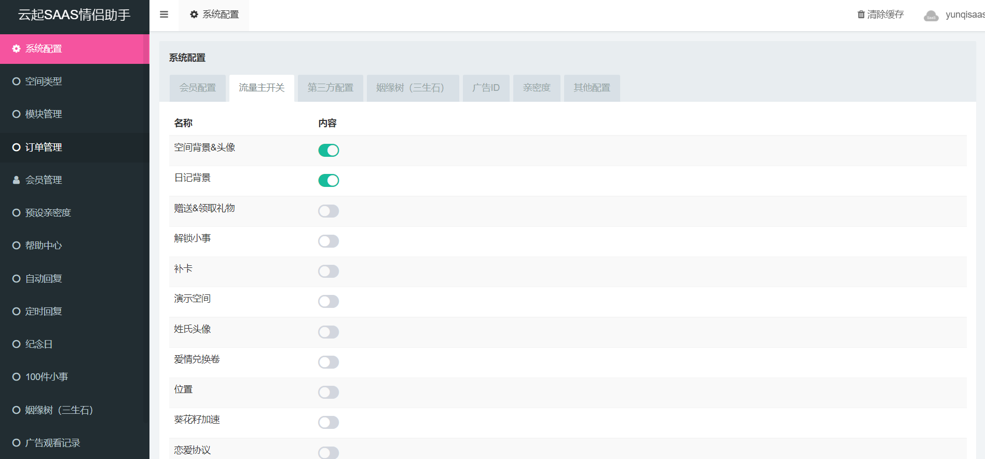The width and height of the screenshot is (985, 459).
Task: Click the gear icon in sidebar 系统配置
Action: (16, 48)
